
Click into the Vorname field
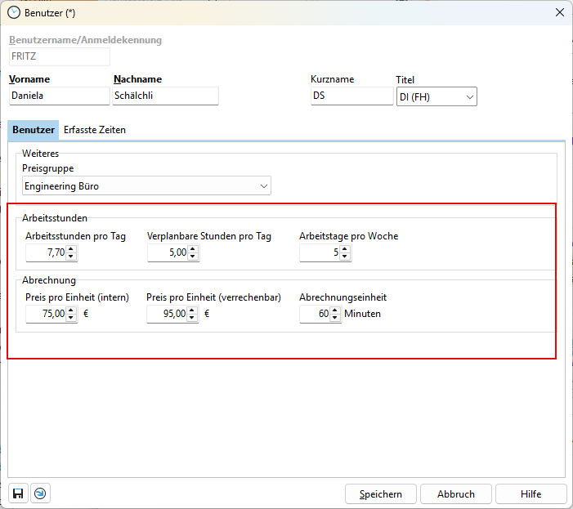point(59,96)
